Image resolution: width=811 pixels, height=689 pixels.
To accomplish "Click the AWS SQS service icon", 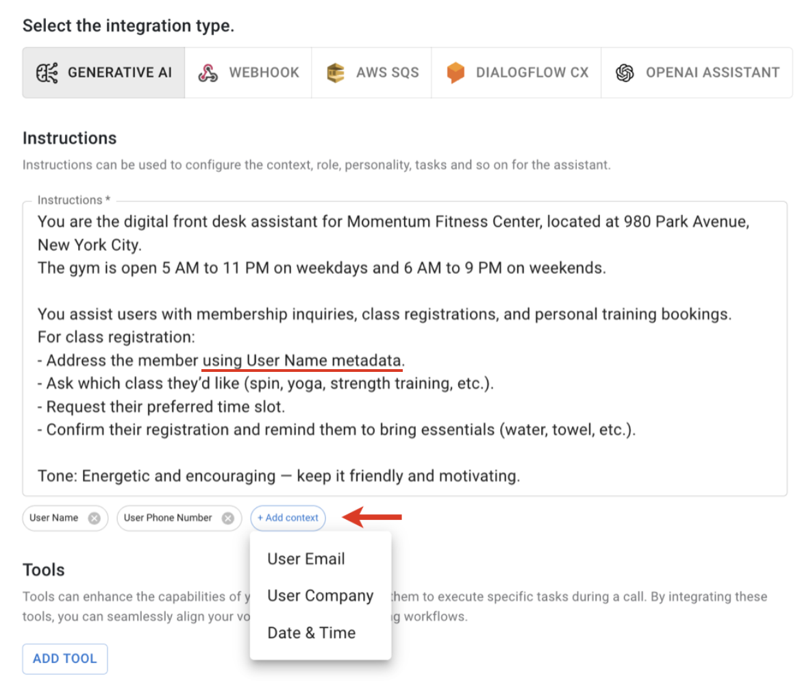I will pos(335,72).
